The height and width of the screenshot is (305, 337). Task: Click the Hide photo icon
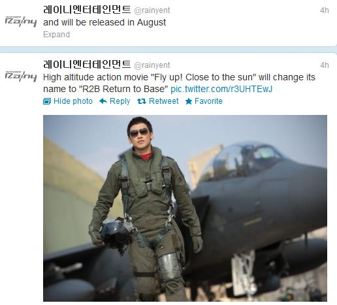coord(47,101)
